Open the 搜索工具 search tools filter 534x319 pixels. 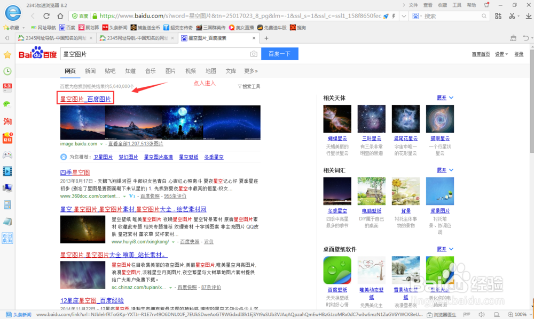click(x=249, y=87)
